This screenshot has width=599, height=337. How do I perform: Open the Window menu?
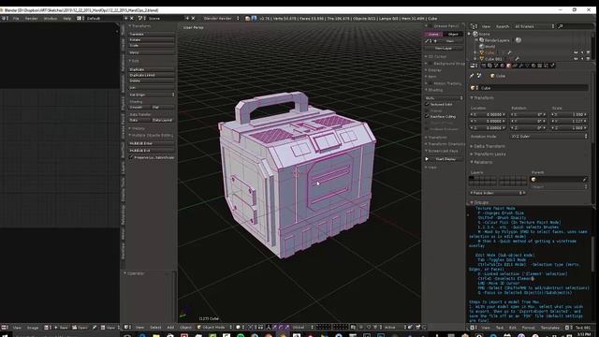[x=50, y=19]
